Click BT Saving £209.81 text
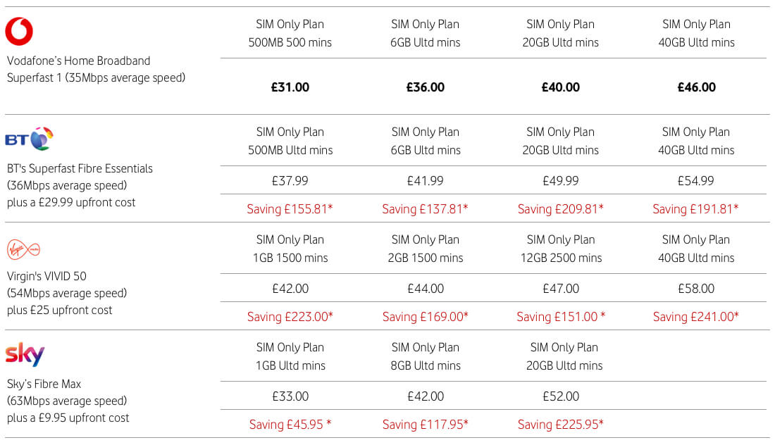 click(x=561, y=209)
